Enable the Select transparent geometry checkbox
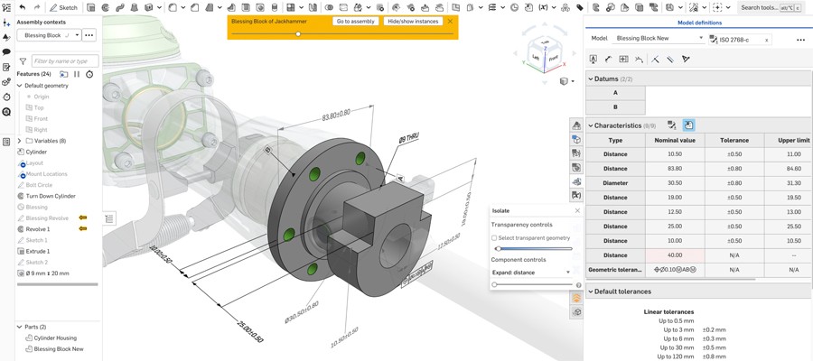Viewport: 813px width, 361px height. (x=494, y=237)
